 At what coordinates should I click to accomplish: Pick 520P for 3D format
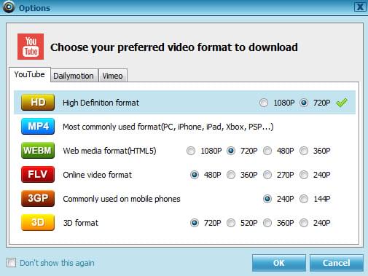point(231,223)
